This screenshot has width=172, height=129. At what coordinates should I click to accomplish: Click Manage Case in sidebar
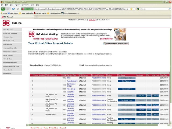tap(12, 41)
